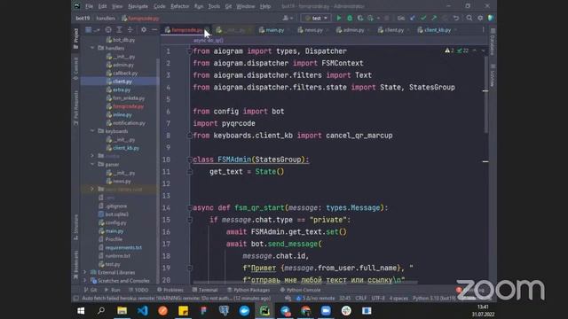
Task: Open Project view mode dropdown
Action: click(92, 30)
